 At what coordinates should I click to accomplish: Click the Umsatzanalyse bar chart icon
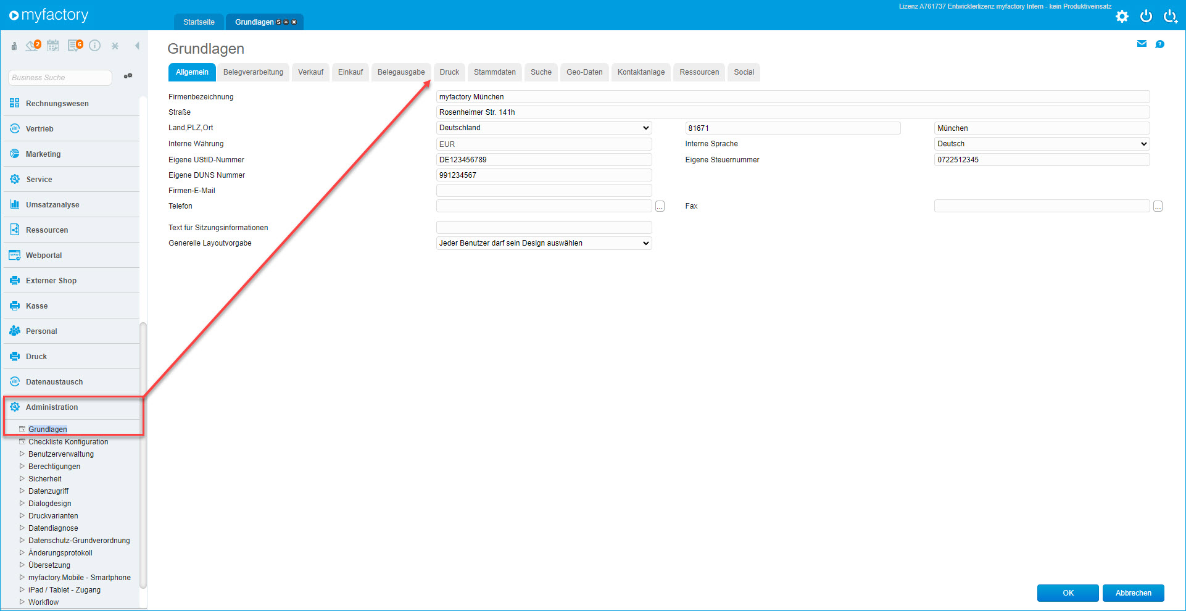[x=15, y=204]
